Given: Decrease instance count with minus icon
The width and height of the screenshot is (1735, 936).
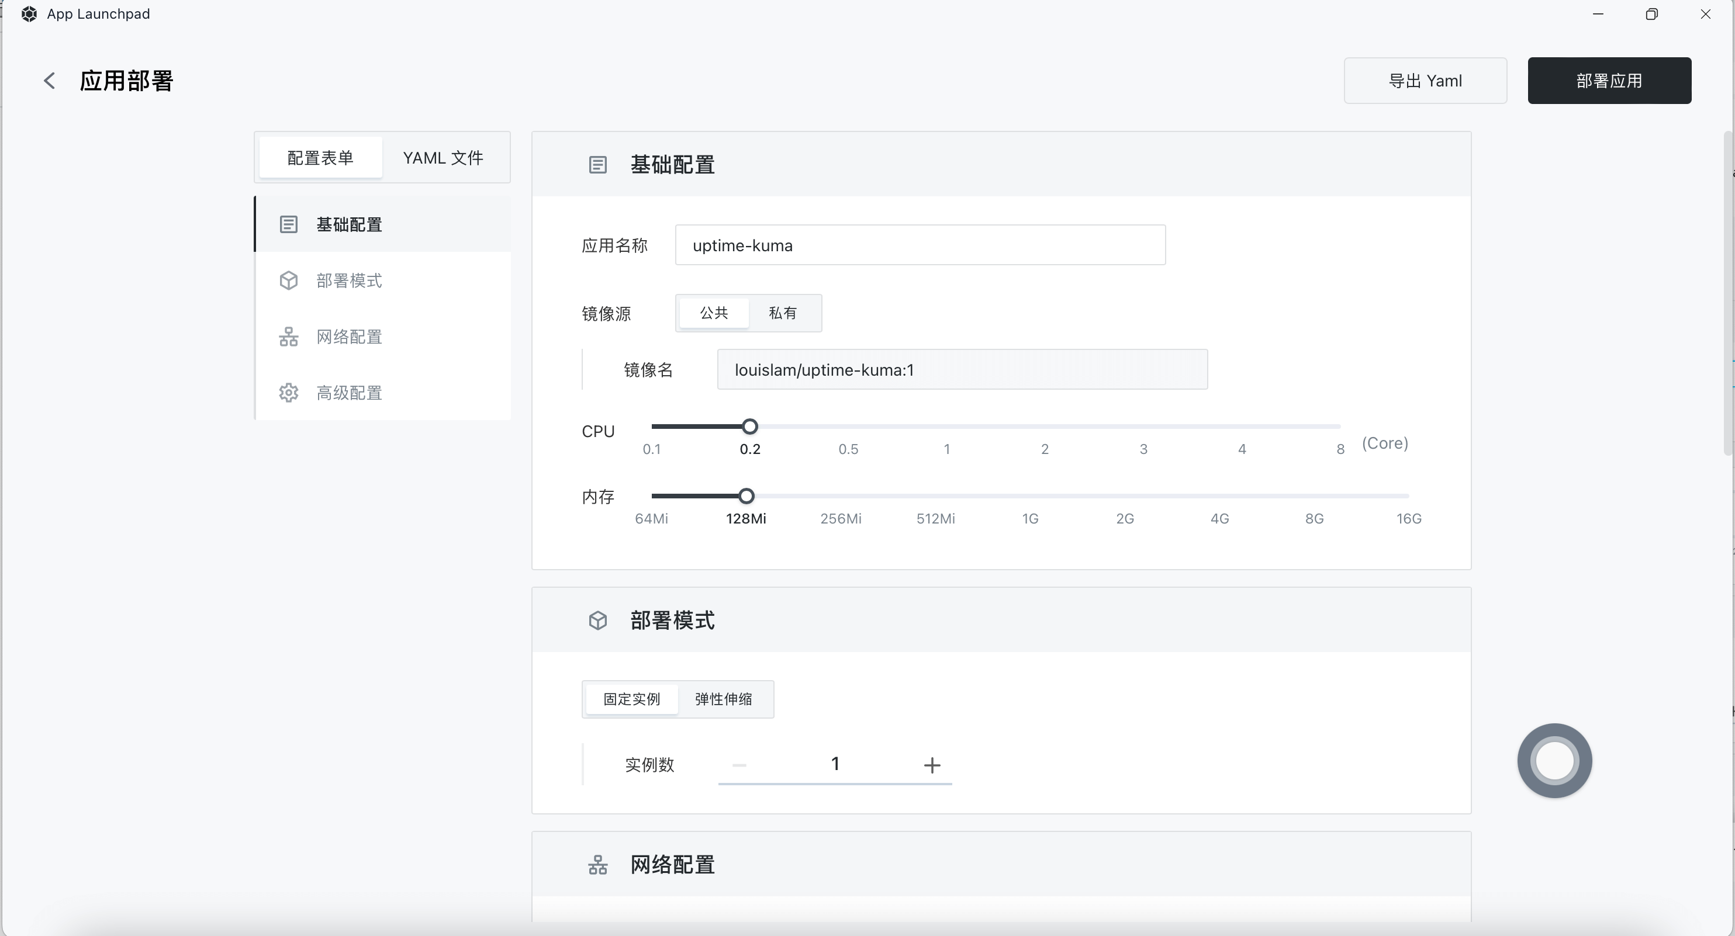Looking at the screenshot, I should coord(739,765).
